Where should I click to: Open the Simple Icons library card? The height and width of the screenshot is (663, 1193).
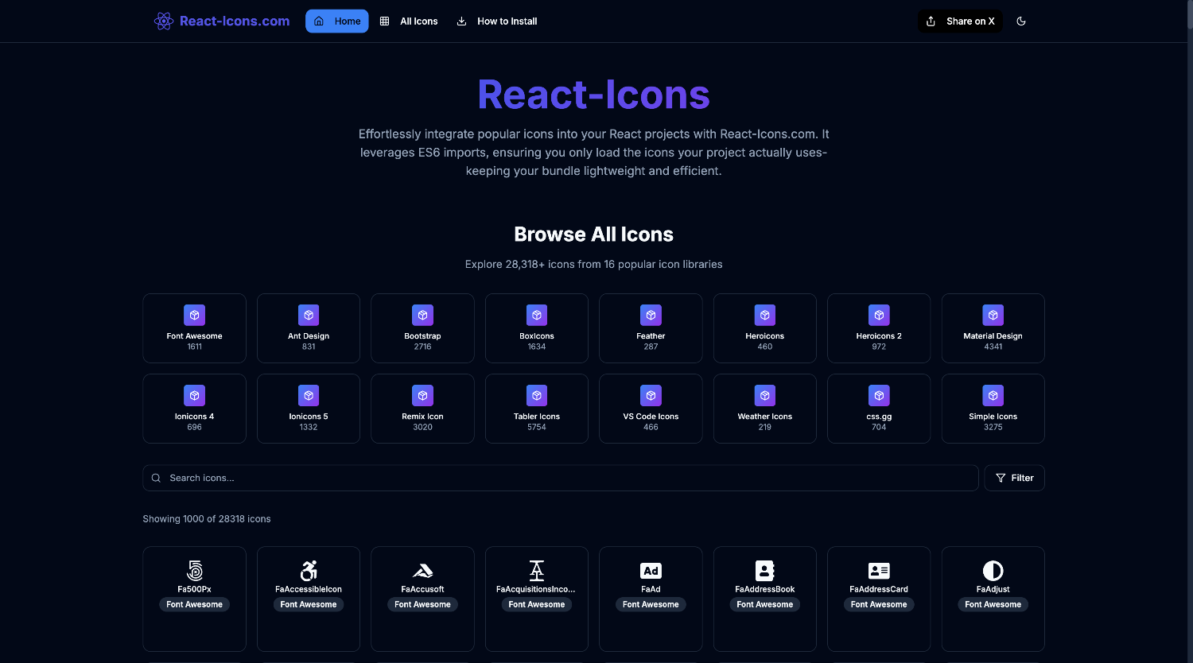click(x=993, y=409)
